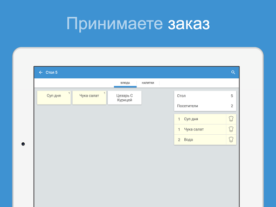Viewport: 276px width, 207px height.
Task: Select Суп дня line in the order list
Action: click(x=200, y=119)
